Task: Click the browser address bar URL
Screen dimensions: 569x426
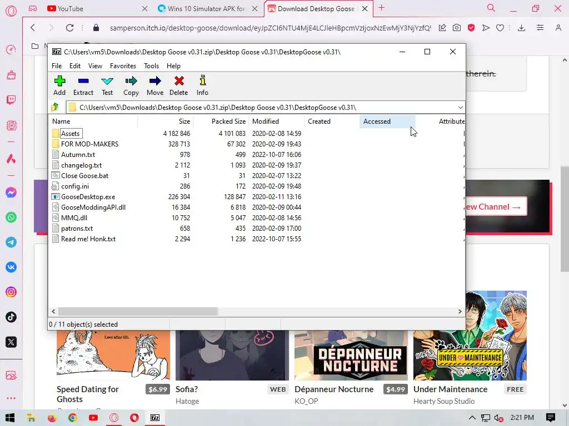Action: click(x=271, y=28)
